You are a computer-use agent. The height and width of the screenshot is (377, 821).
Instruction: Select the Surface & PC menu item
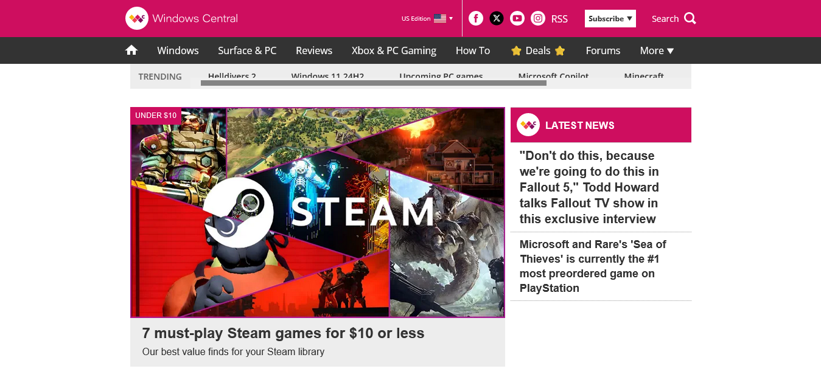point(247,50)
